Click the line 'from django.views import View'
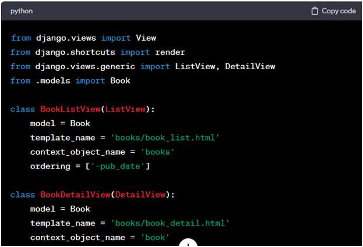363x247 pixels. (x=83, y=38)
